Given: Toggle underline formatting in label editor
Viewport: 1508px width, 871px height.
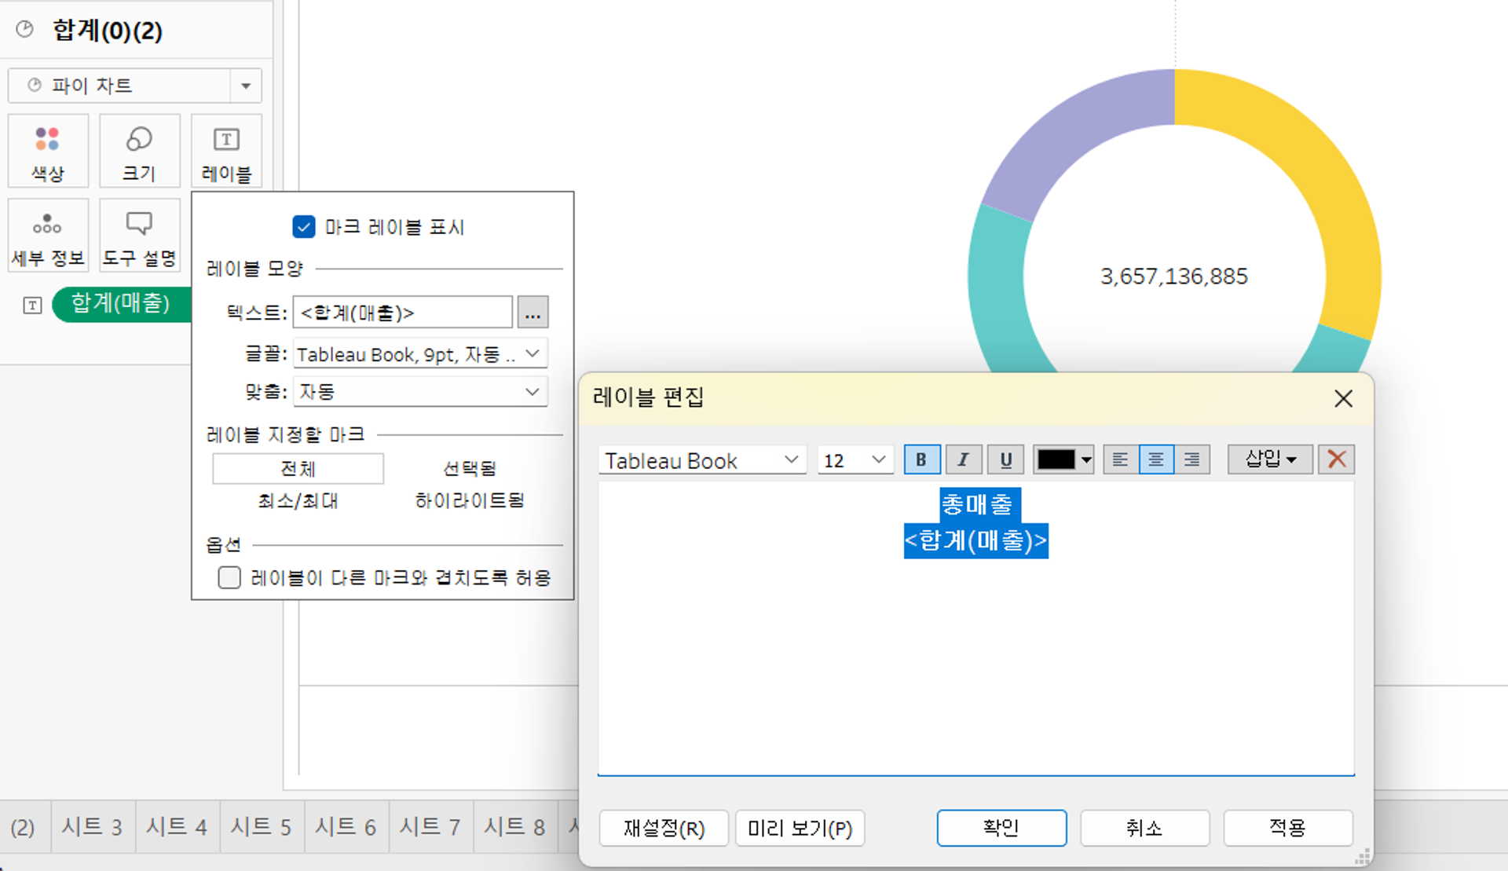Looking at the screenshot, I should point(1005,459).
